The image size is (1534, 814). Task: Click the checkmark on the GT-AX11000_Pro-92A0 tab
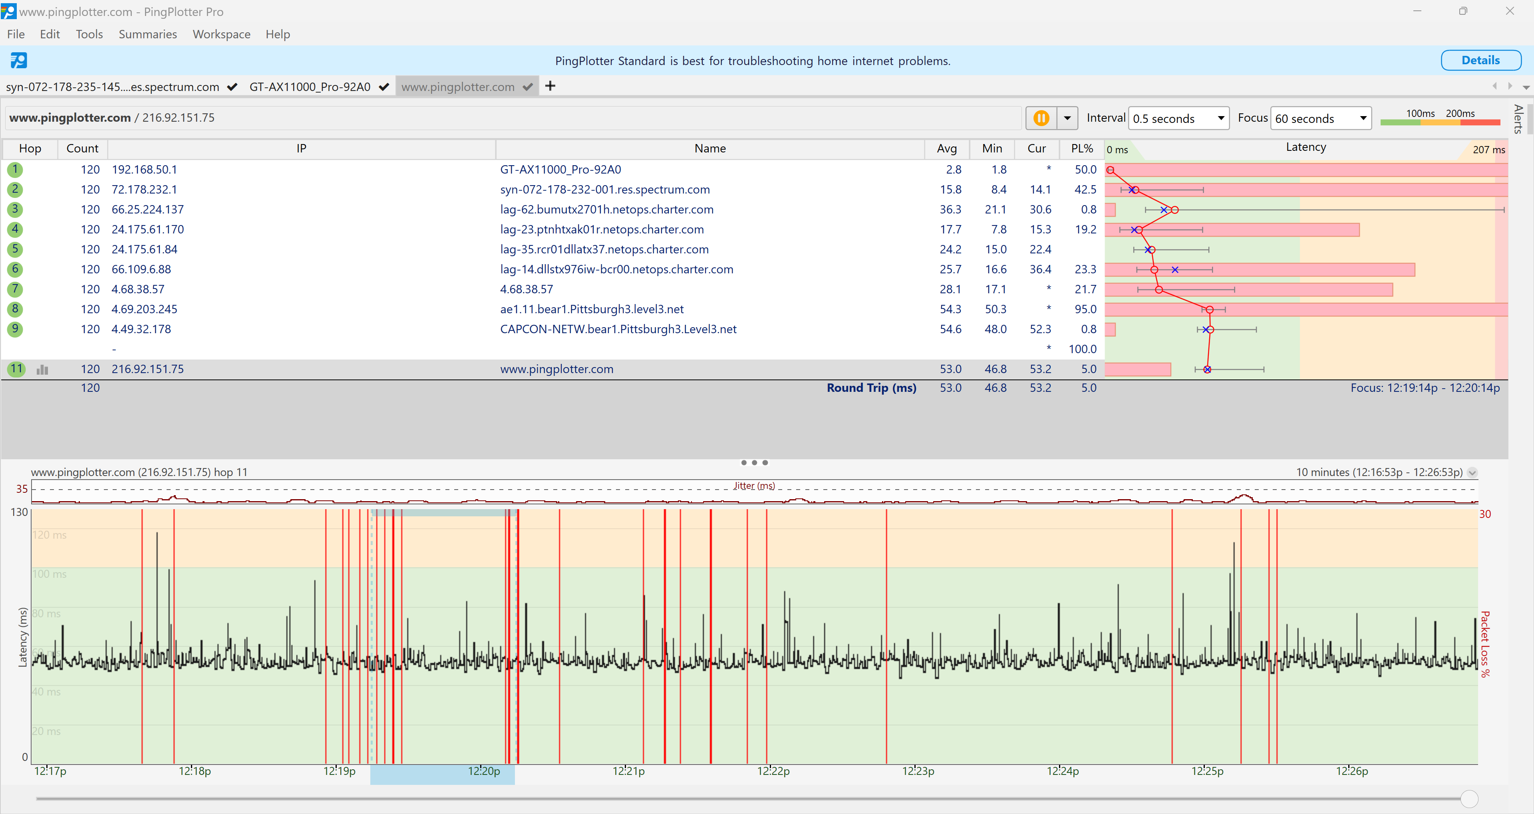pos(384,87)
